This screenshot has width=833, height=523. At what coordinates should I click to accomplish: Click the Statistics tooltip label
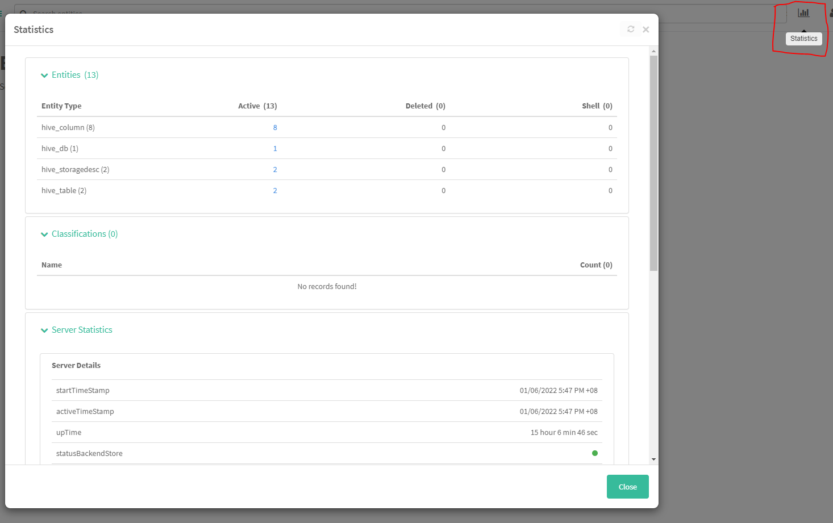[x=804, y=39]
